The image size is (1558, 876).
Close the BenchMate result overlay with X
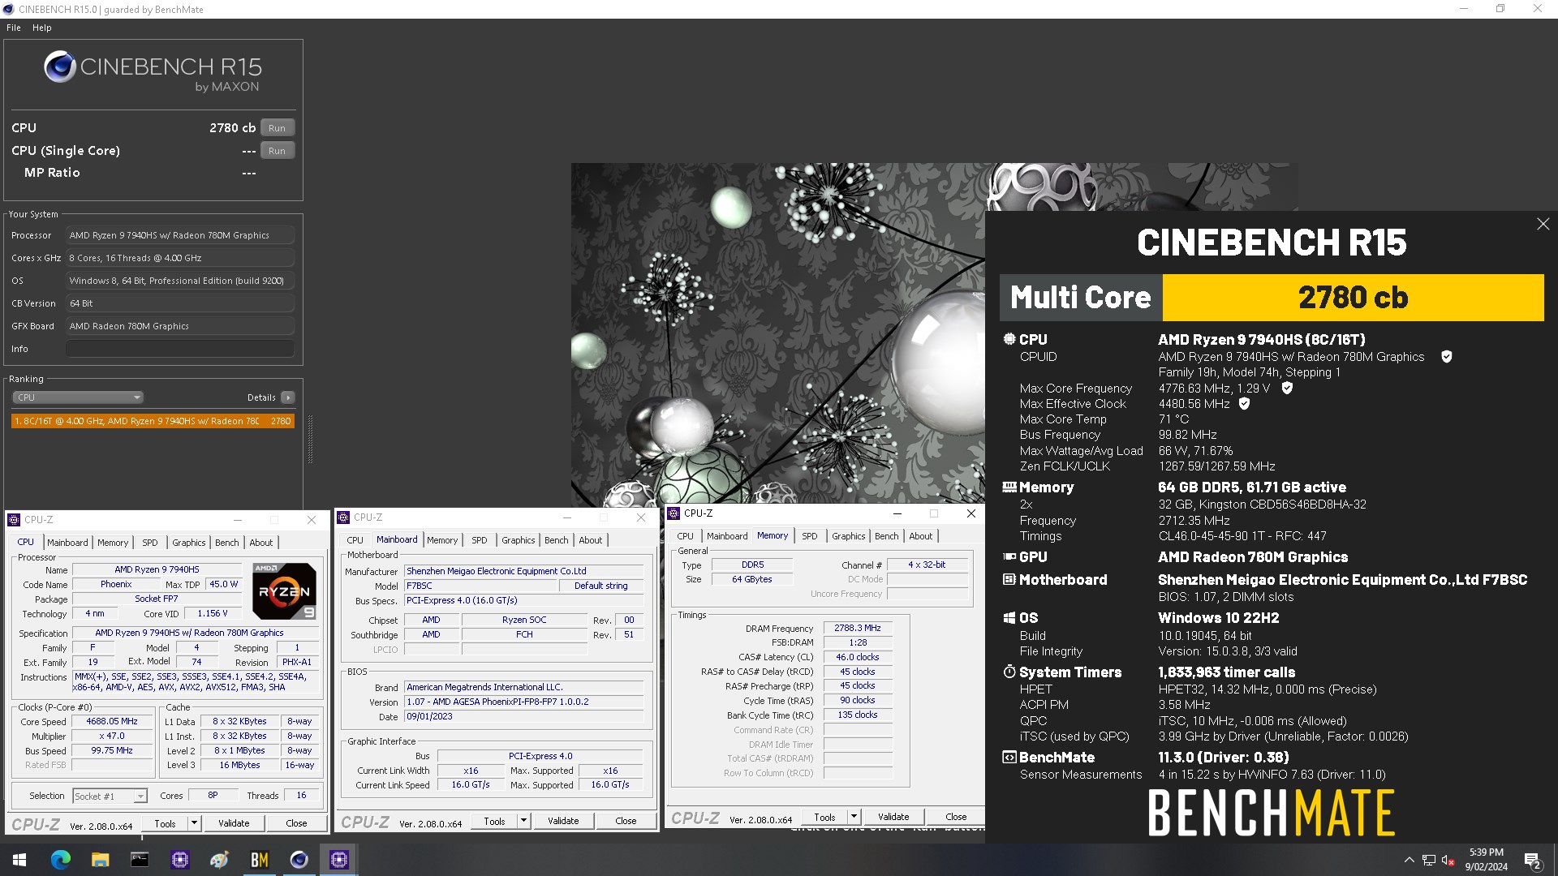(1543, 224)
